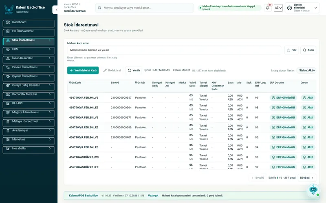Click the Barkod column header
Screen dimensions: 326x203
point(115,83)
